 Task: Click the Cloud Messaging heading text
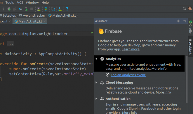tap(119, 82)
